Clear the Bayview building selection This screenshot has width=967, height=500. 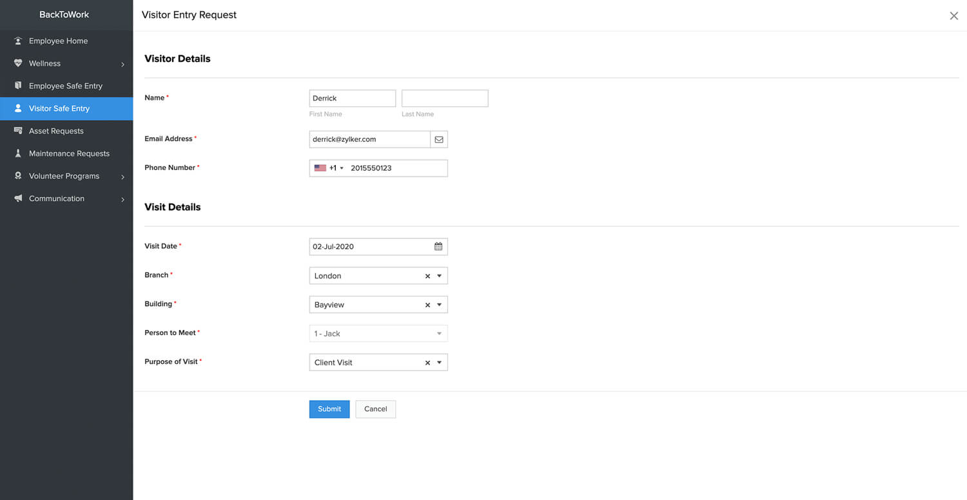pos(427,305)
